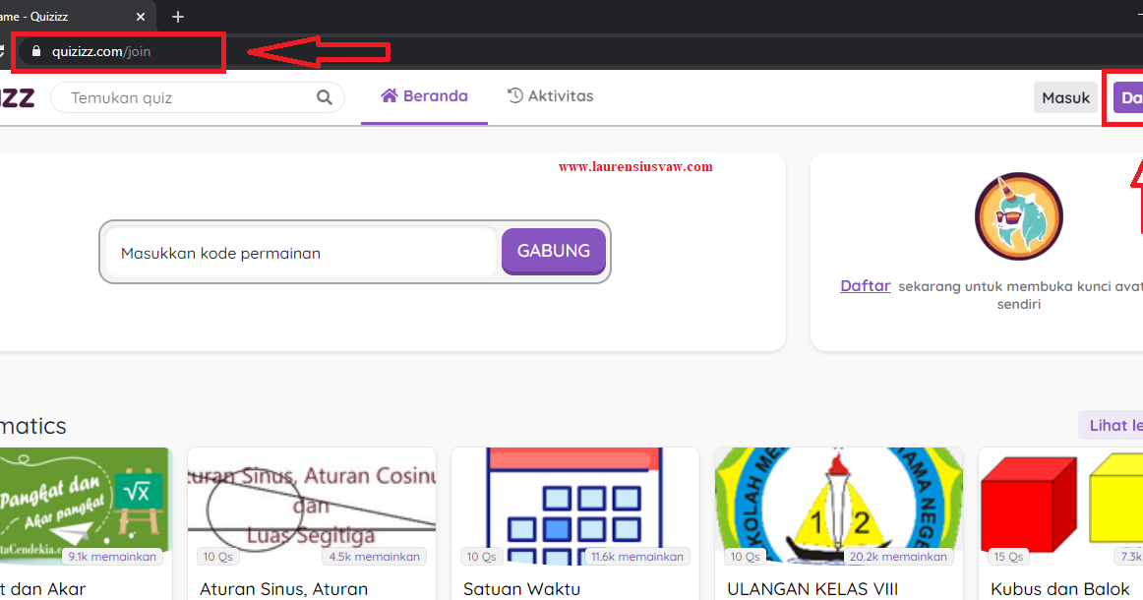Click the 15 Qs badge

1008,557
